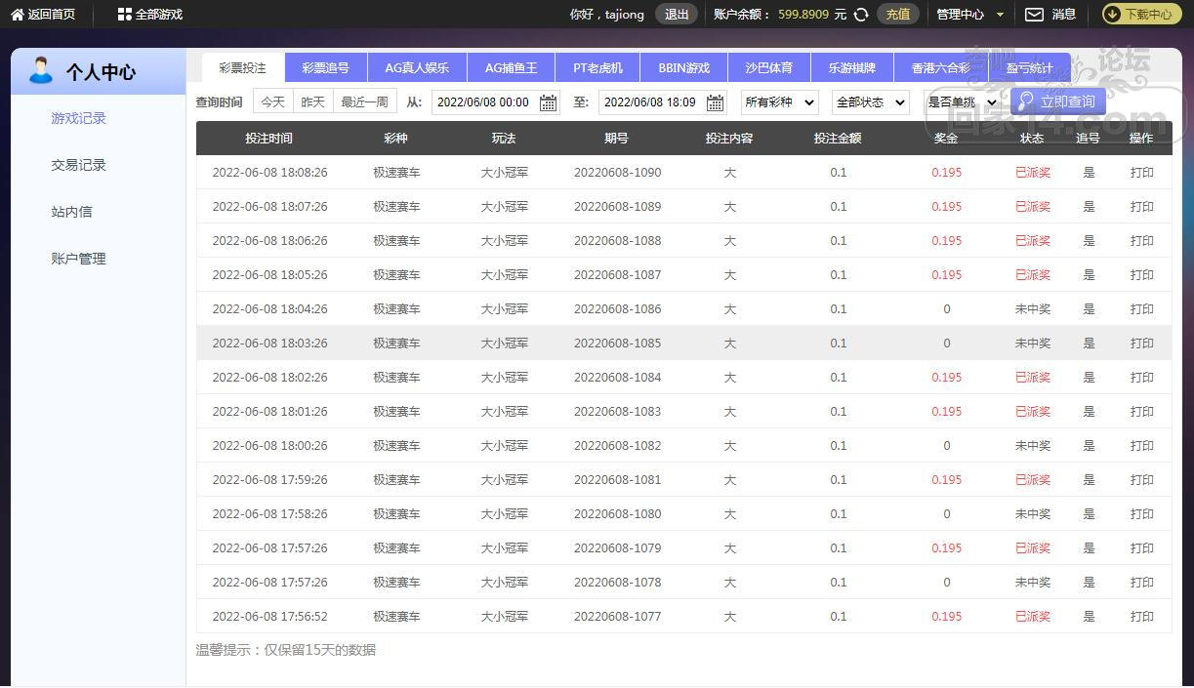Switch to the 彩票追号 tab
The height and width of the screenshot is (688, 1194).
click(x=325, y=68)
